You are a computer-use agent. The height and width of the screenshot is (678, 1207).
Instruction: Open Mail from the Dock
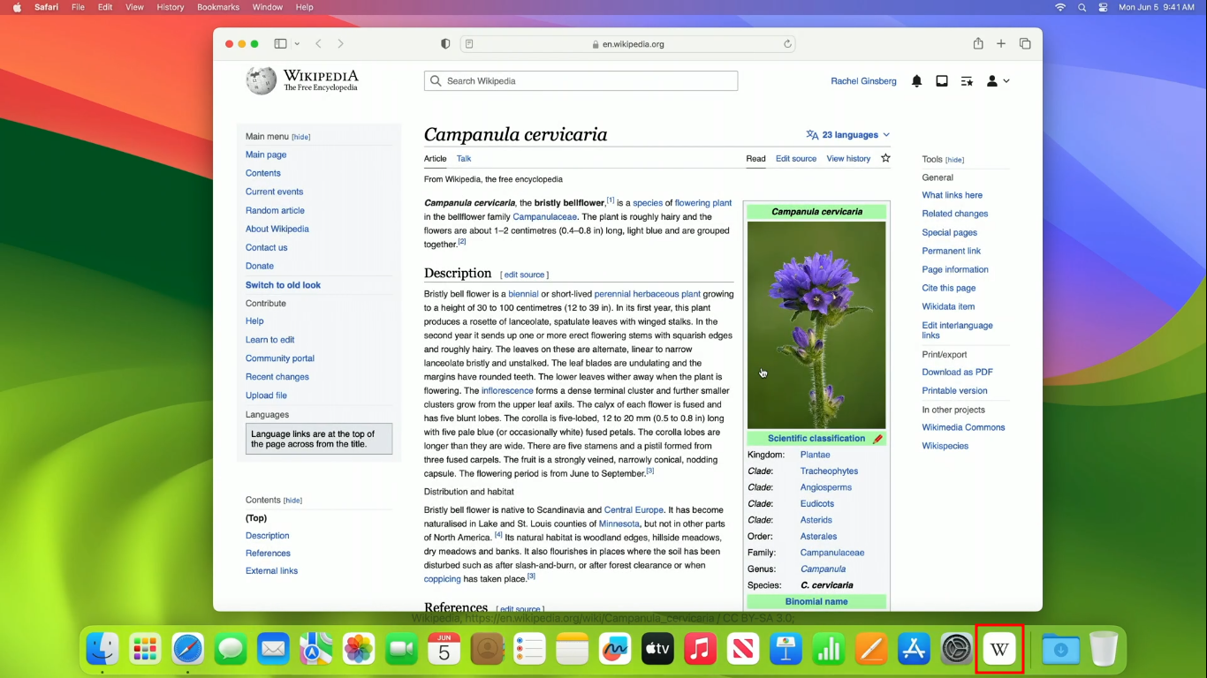(x=273, y=650)
